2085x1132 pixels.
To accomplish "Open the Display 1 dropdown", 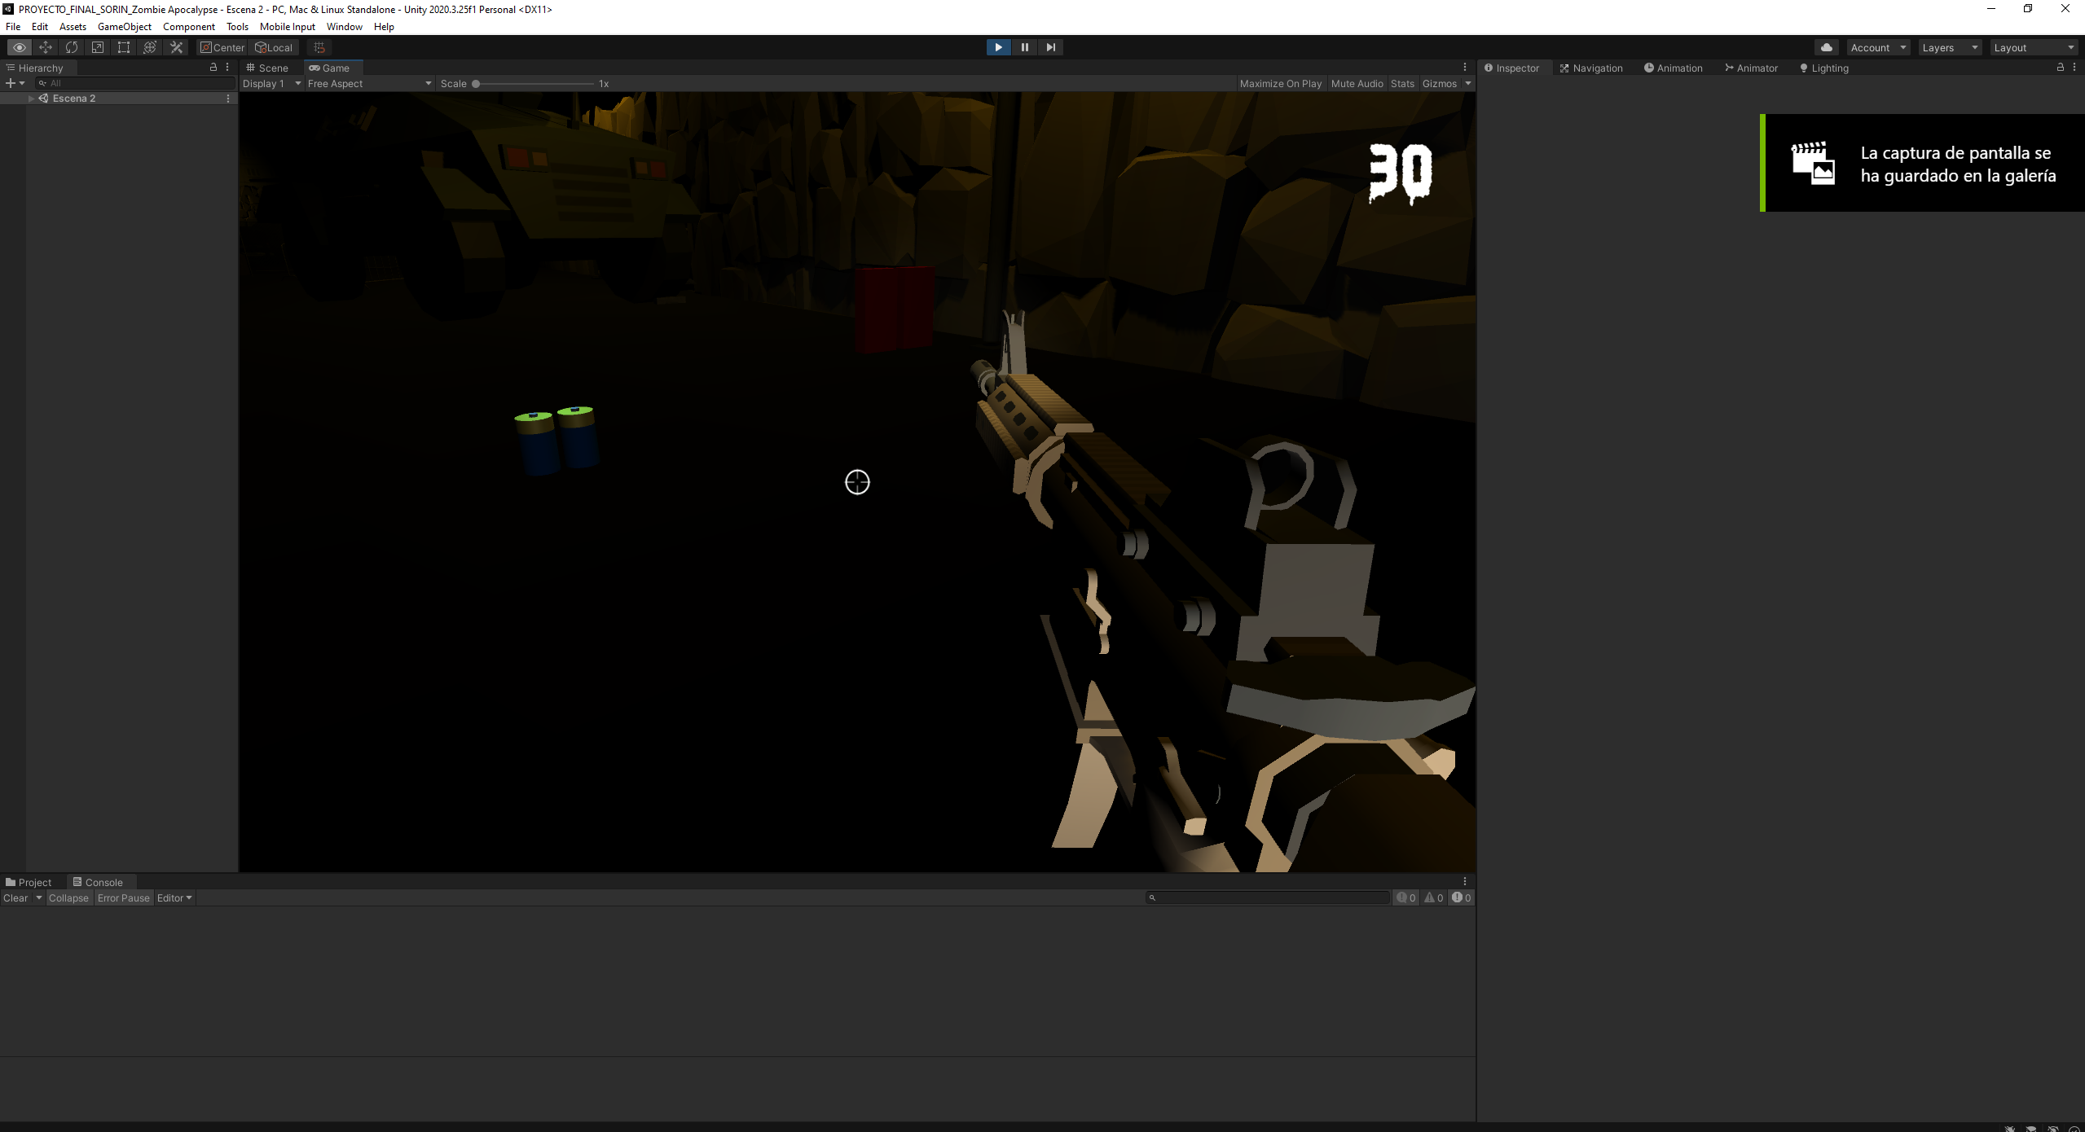I will pos(271,83).
